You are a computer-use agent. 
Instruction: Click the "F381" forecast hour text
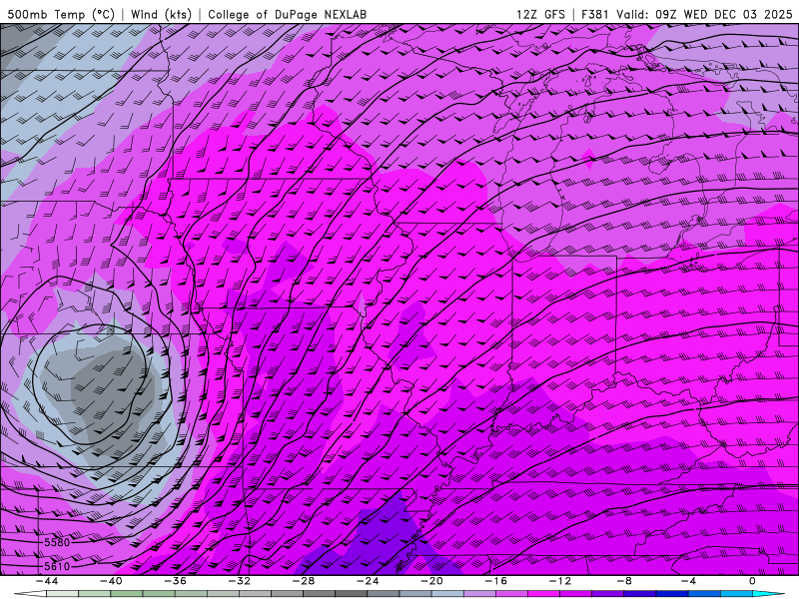(x=594, y=14)
